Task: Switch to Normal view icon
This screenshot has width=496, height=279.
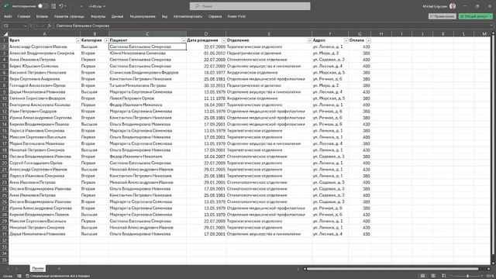Action: coord(422,276)
